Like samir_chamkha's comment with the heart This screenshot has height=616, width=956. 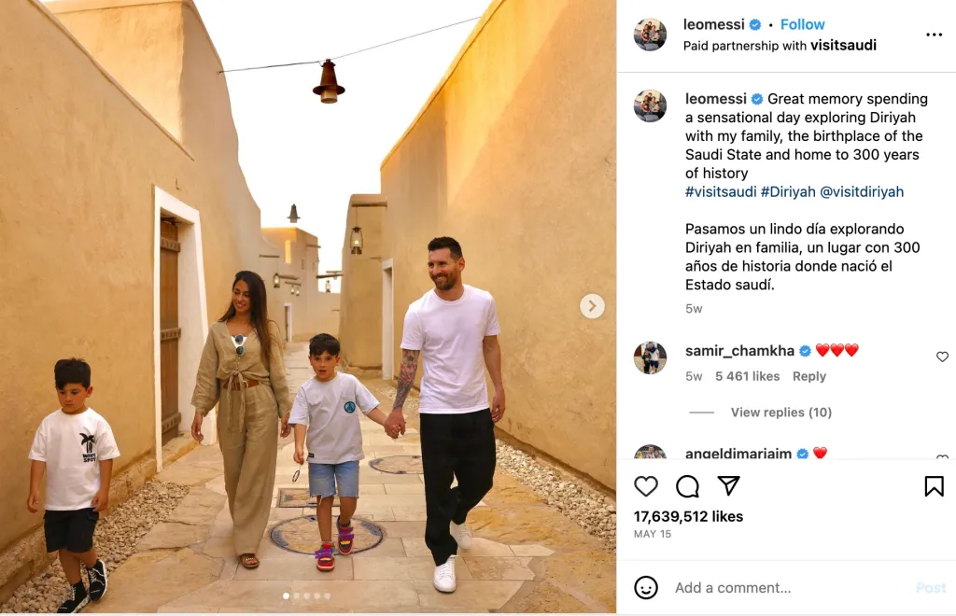click(942, 357)
